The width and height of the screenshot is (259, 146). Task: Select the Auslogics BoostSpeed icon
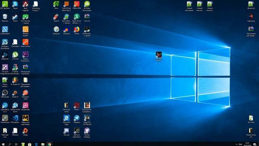pyautogui.click(x=5, y=44)
